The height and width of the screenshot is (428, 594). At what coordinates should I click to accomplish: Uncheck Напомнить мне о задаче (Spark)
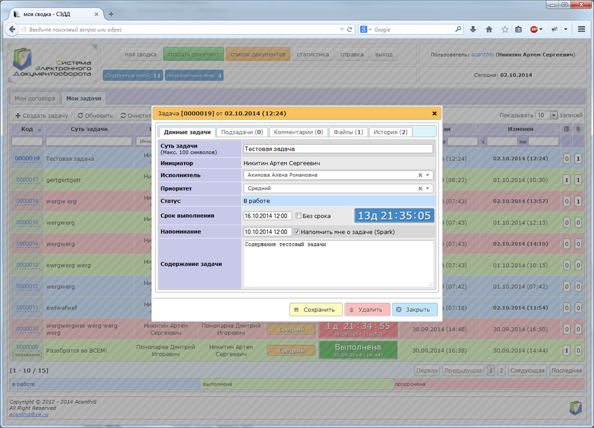[x=297, y=232]
